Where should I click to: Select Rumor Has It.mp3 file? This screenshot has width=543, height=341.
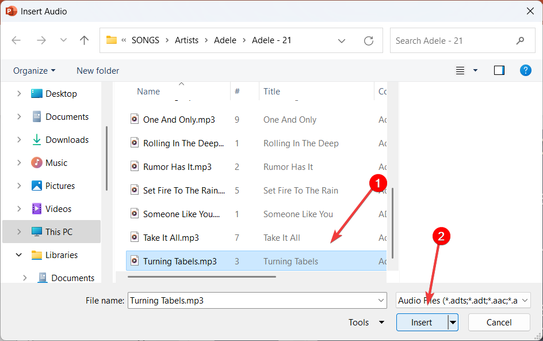(x=257, y=167)
